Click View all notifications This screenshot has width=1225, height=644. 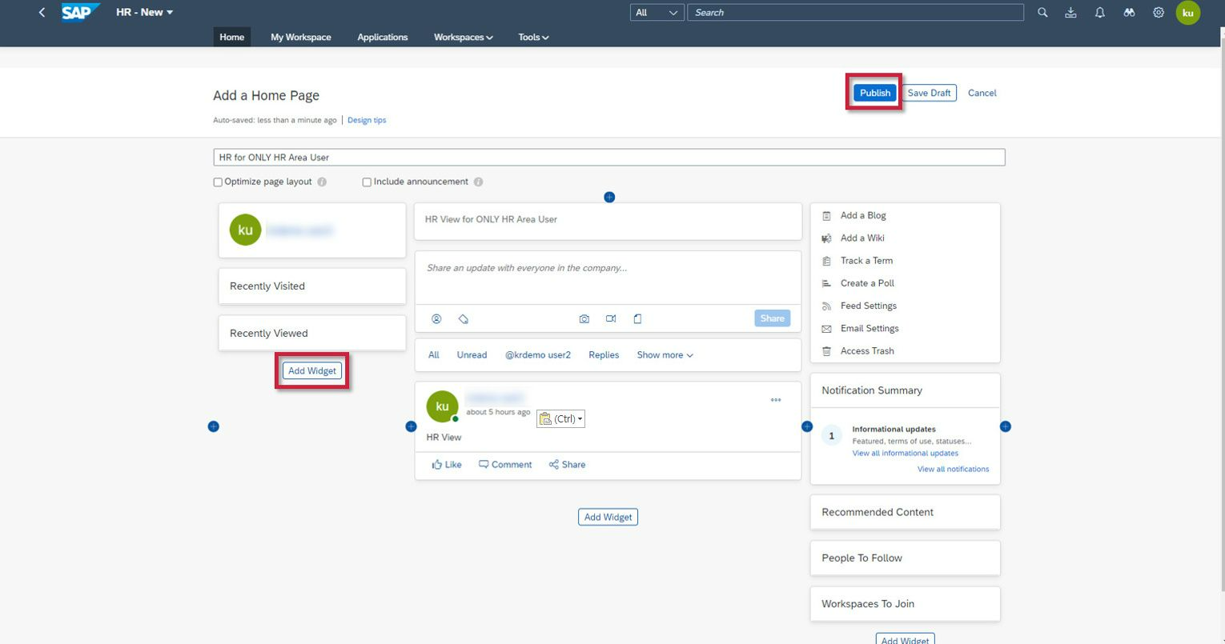[953, 469]
